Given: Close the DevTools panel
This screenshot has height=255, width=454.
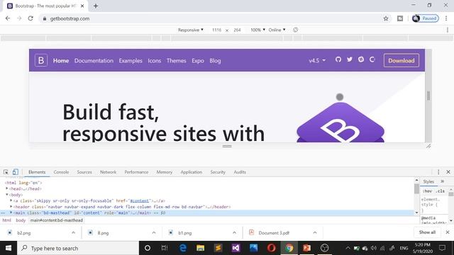Looking at the screenshot, I should tap(448, 172).
